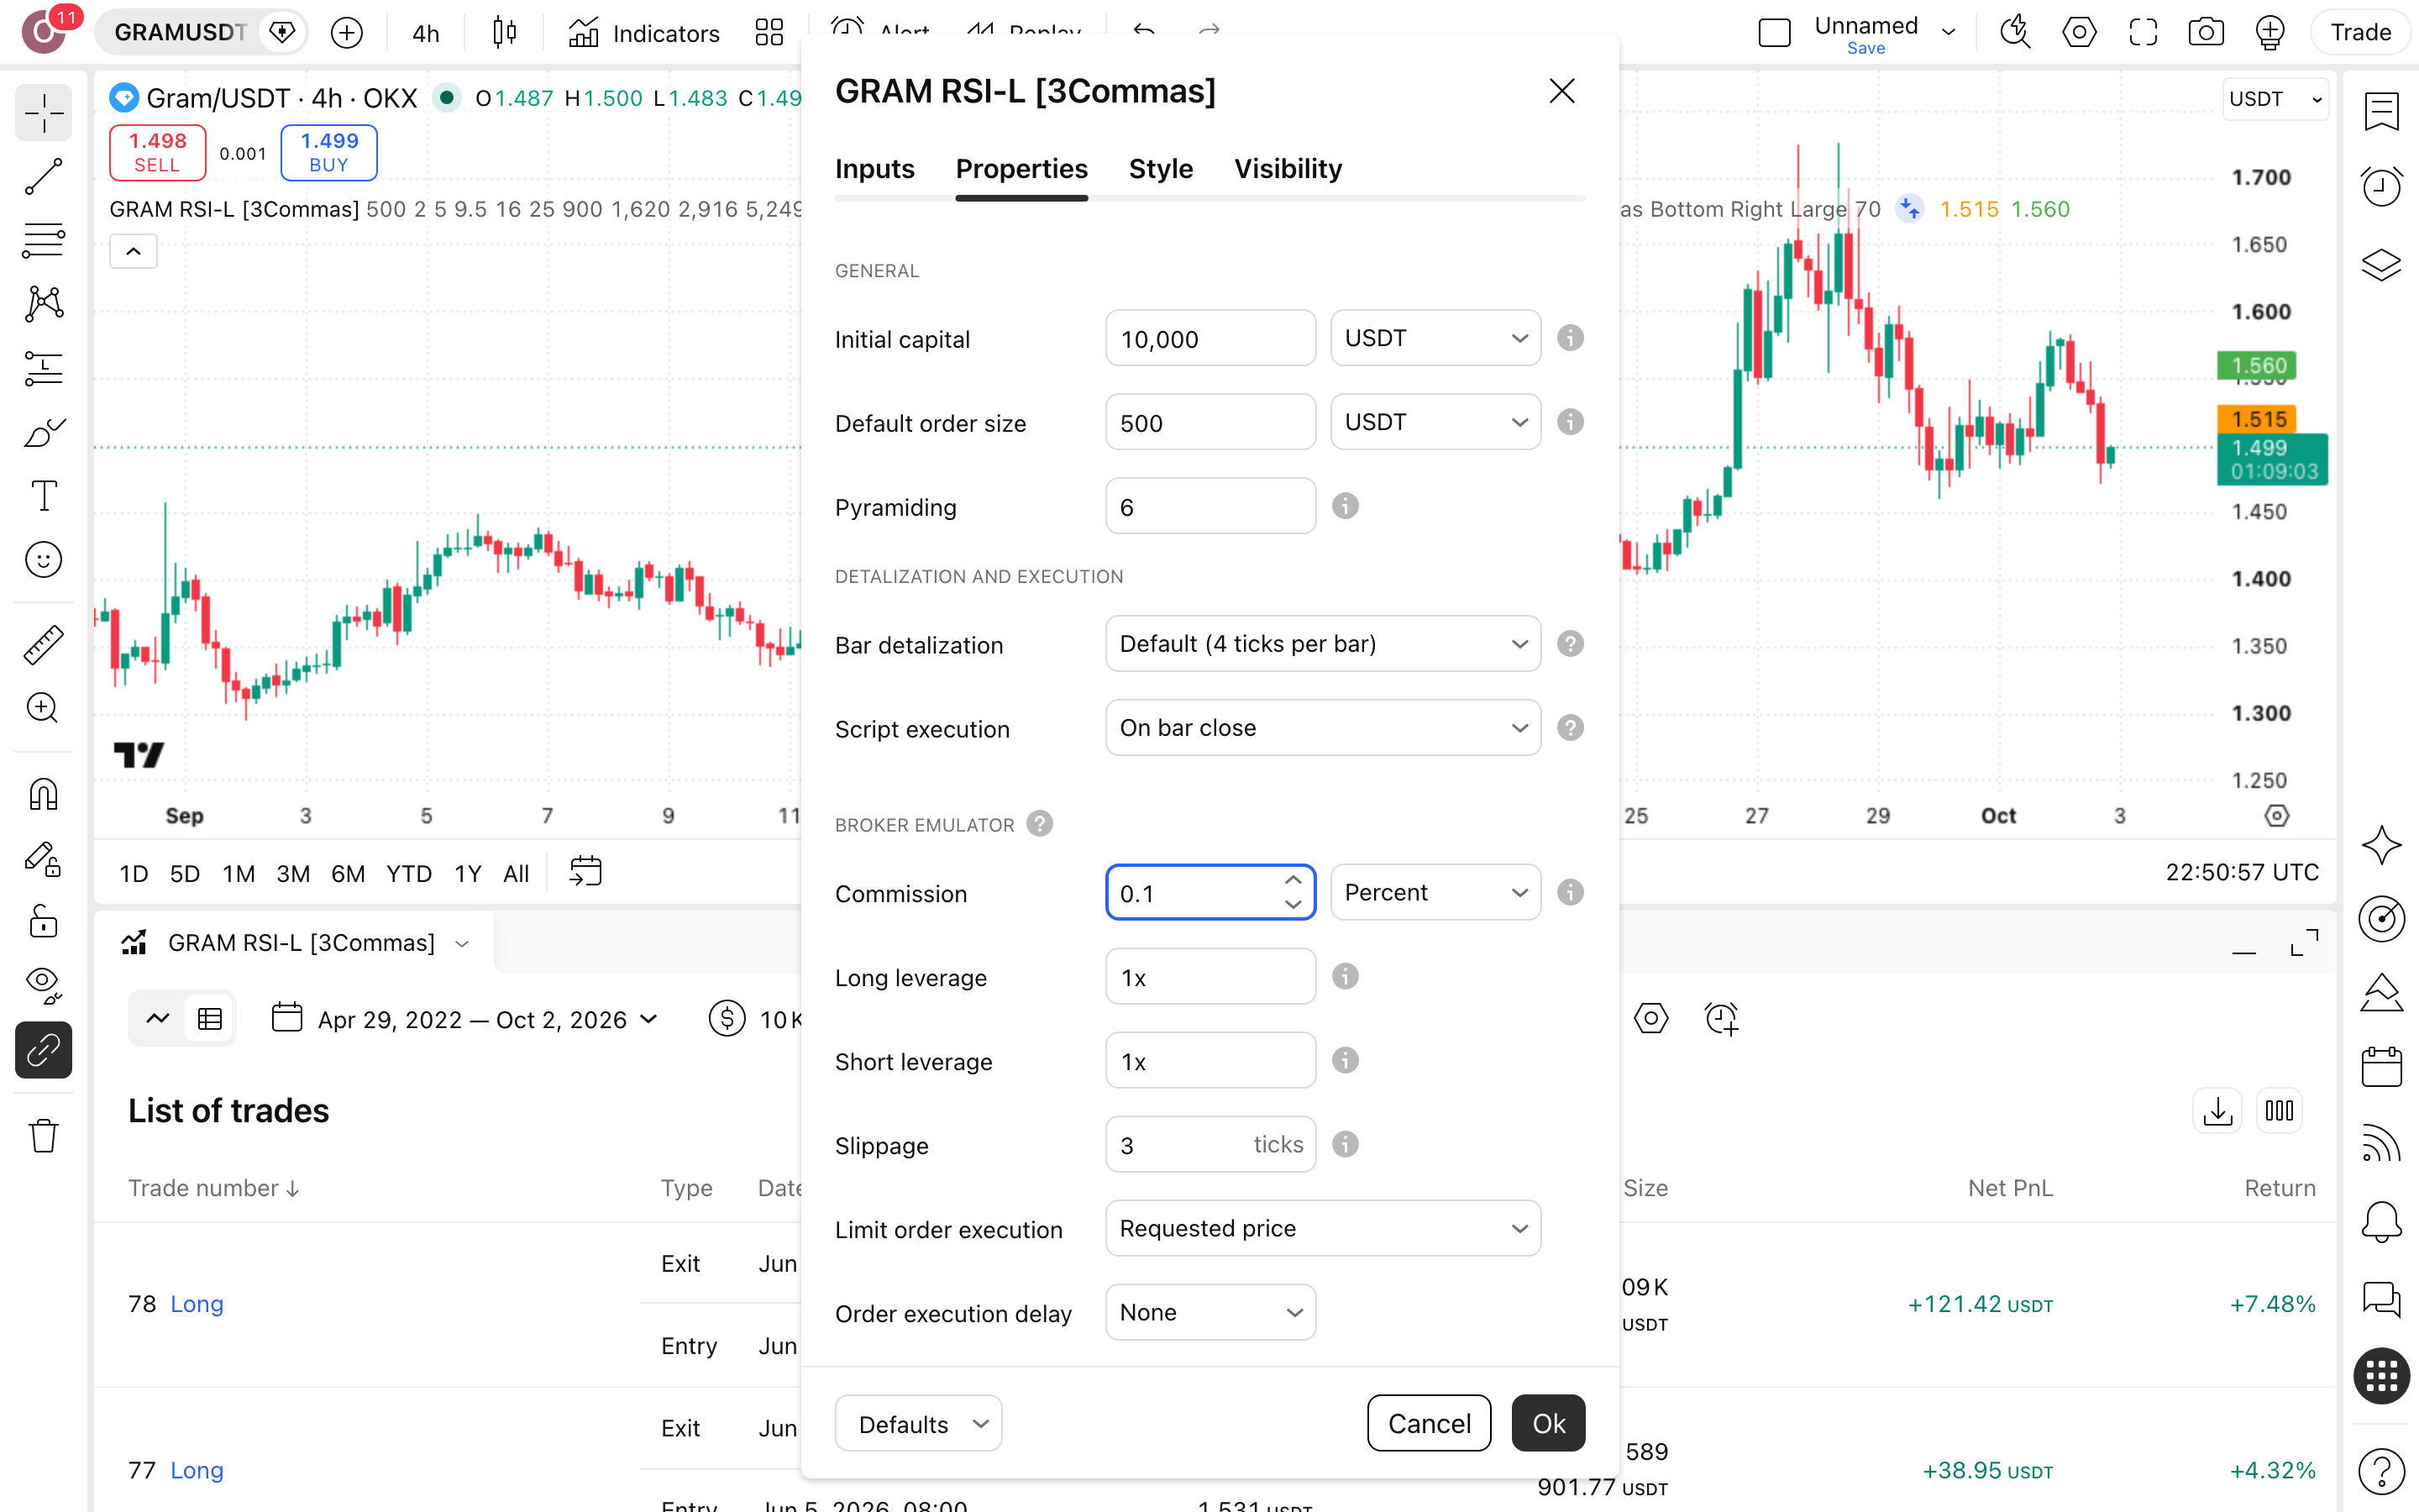Screen dimensions: 2419x1512
Task: Click the trash remove objects icon
Action: coord(43,1136)
